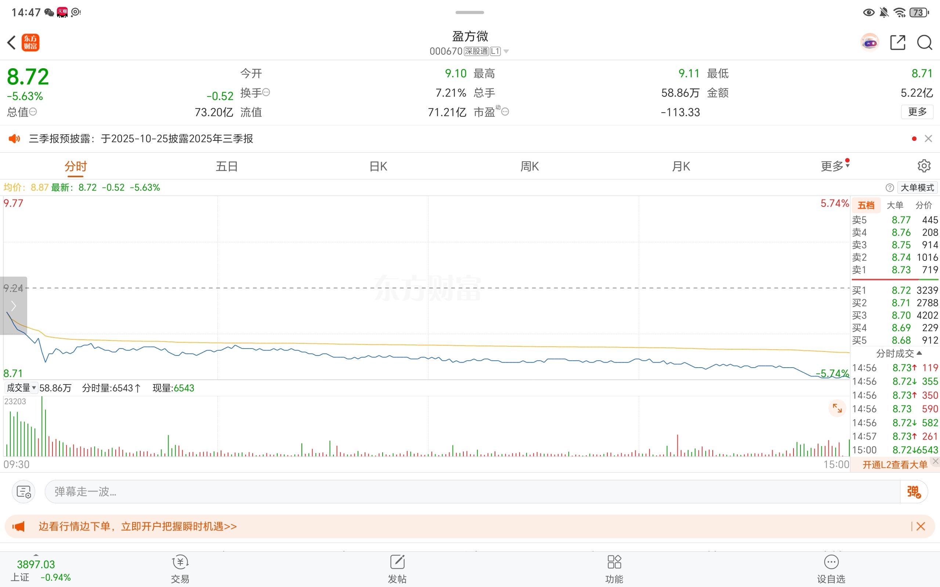940x587 pixels.
Task: Tap the share/export icon
Action: [x=897, y=43]
